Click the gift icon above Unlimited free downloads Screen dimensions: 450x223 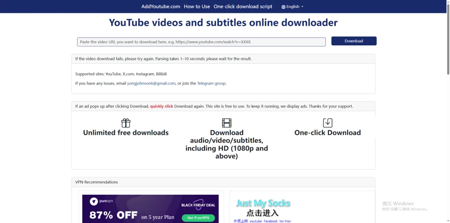click(x=126, y=123)
